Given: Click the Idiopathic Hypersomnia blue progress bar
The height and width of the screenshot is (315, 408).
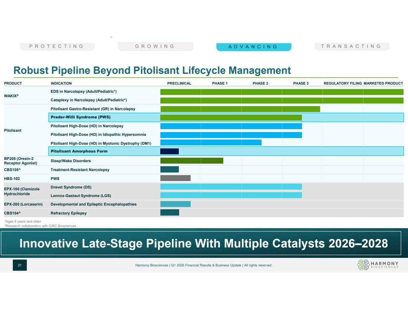Looking at the screenshot, I should pos(231,135).
